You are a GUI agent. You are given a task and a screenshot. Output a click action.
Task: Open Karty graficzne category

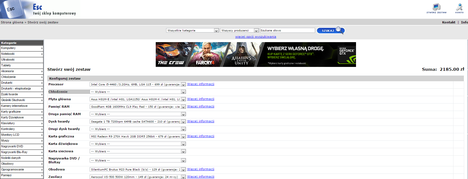click(x=22, y=112)
